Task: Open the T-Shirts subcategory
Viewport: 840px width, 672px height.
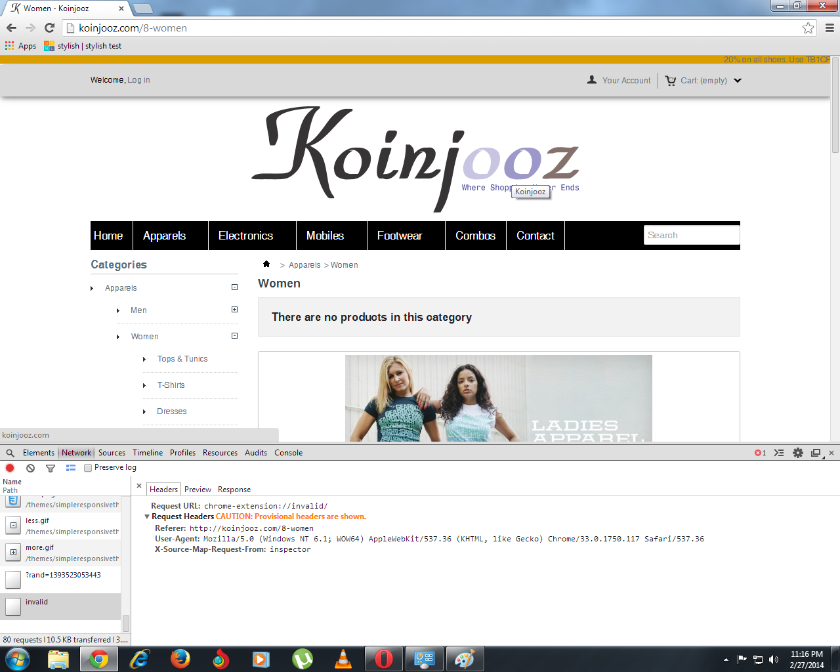Action: pyautogui.click(x=171, y=385)
